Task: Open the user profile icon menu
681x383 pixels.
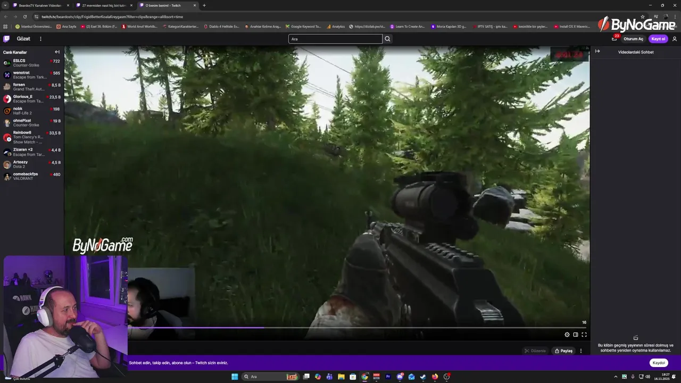Action: [x=675, y=39]
